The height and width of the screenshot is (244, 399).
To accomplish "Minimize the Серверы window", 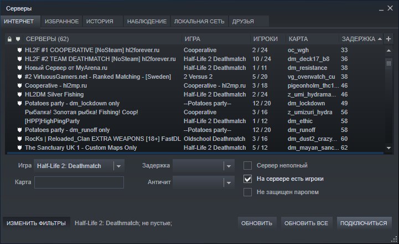I will click(381, 9).
